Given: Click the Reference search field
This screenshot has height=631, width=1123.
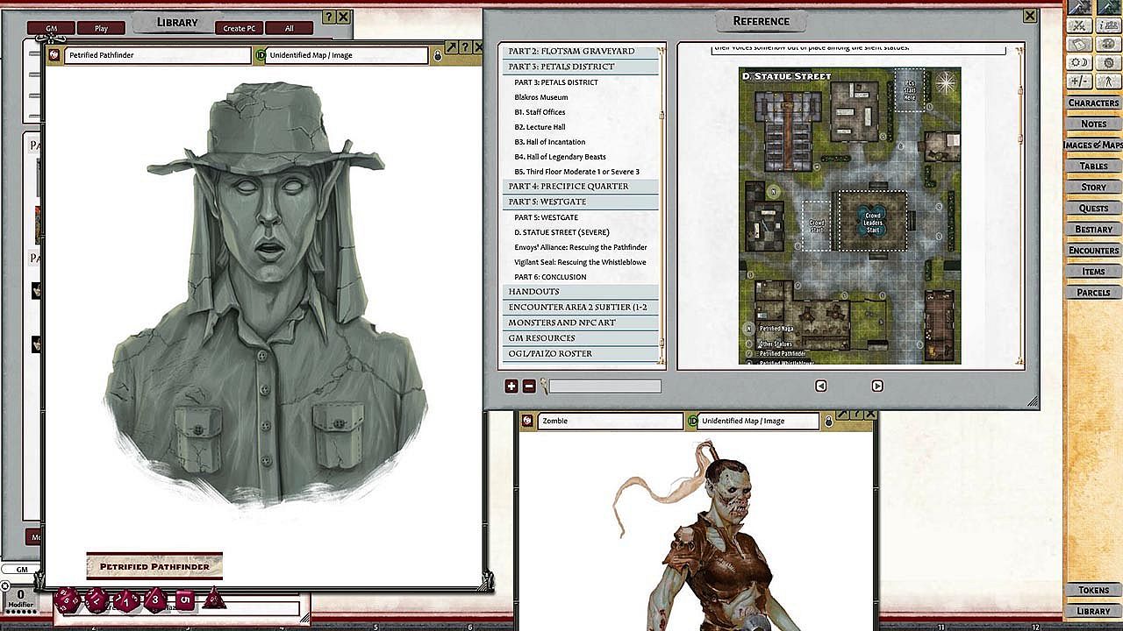Looking at the screenshot, I should click(x=604, y=386).
